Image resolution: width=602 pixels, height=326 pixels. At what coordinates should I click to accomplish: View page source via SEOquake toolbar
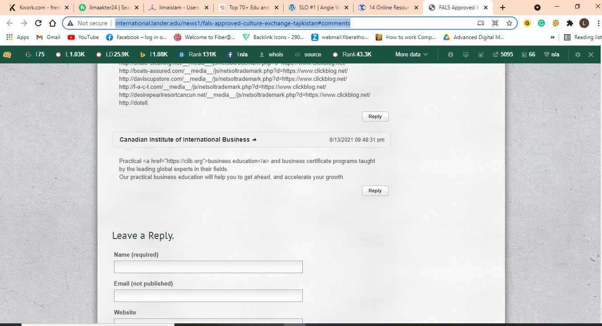tap(309, 54)
